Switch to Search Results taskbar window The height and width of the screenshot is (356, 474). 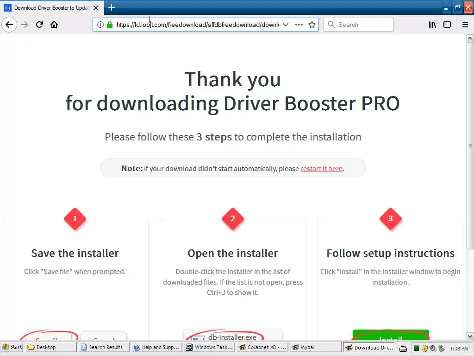point(103,347)
